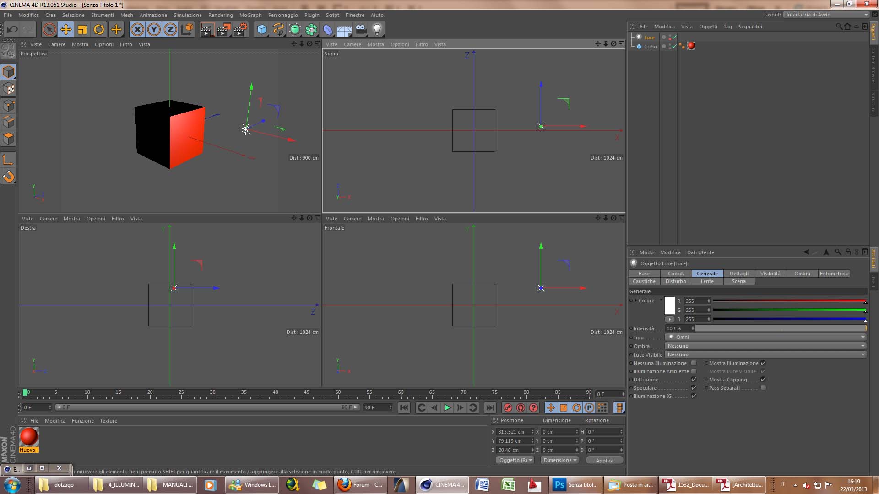Click the white light Colore swatch
The width and height of the screenshot is (879, 494).
pos(670,305)
